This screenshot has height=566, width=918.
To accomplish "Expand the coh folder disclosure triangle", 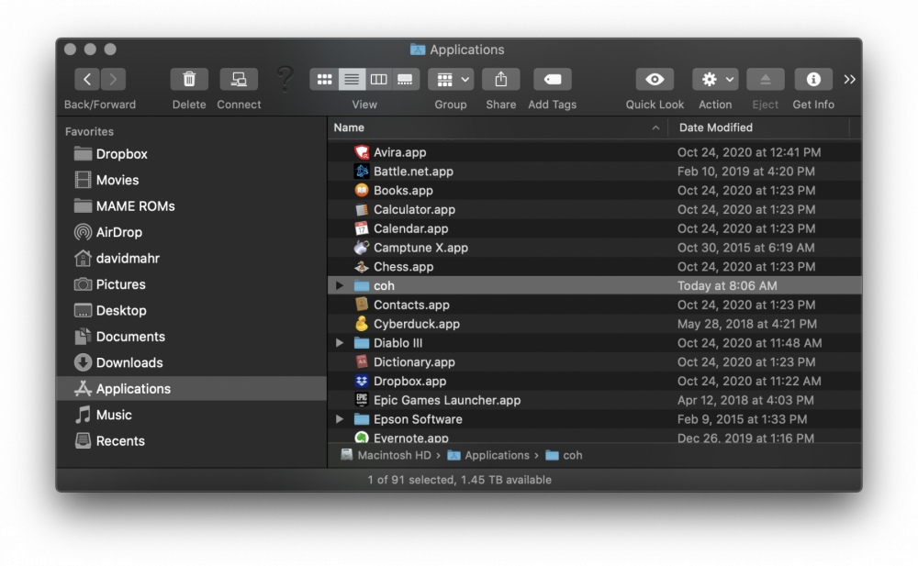I will tap(340, 286).
